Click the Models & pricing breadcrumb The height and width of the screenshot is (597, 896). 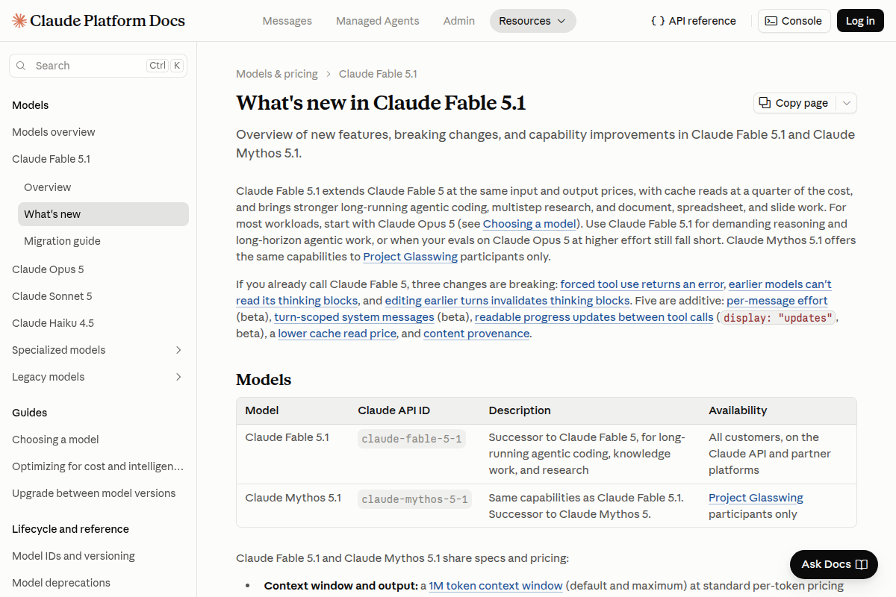[x=277, y=74]
